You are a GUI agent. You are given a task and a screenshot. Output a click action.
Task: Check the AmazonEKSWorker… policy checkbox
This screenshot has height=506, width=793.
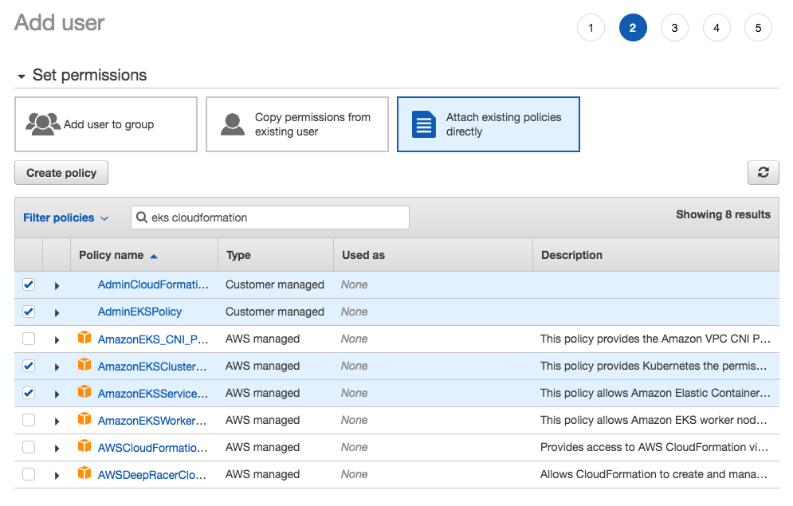tap(29, 420)
